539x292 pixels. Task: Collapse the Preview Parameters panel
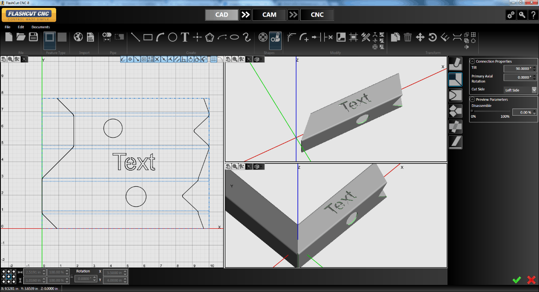point(472,99)
